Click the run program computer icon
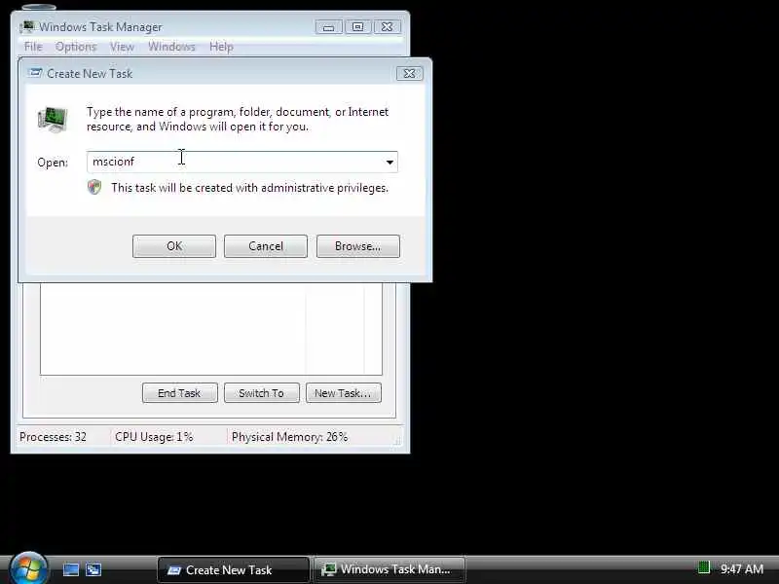This screenshot has width=779, height=584. tap(53, 119)
